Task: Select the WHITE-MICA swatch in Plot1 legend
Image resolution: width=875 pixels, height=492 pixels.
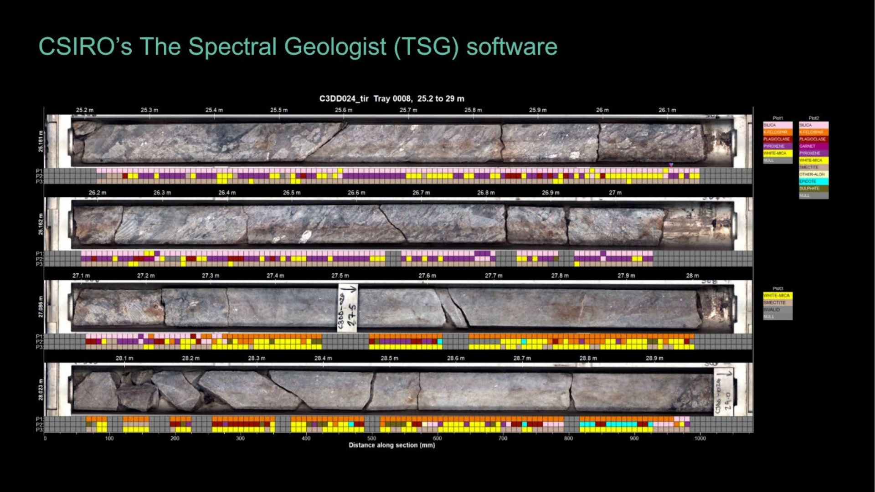Action: (x=777, y=153)
